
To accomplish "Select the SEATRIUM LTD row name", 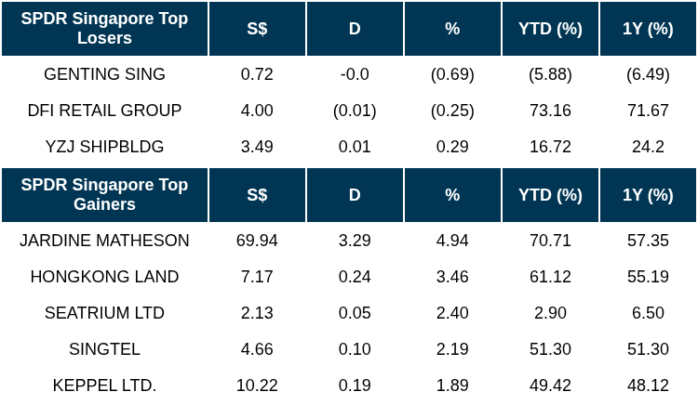I will click(104, 313).
